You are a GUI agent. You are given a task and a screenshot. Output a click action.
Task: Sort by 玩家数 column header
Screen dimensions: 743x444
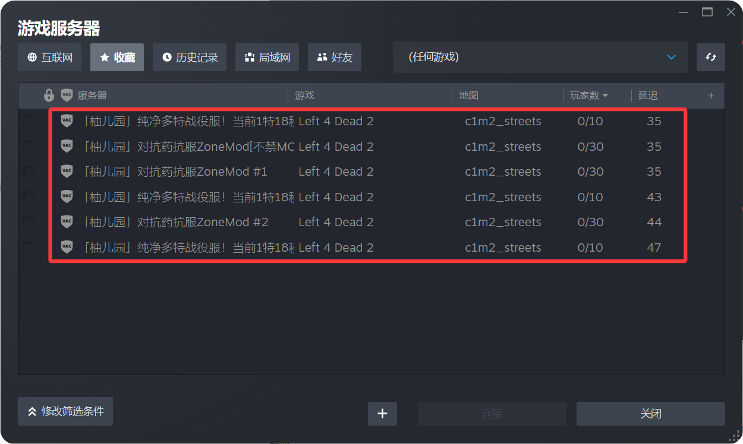[589, 96]
